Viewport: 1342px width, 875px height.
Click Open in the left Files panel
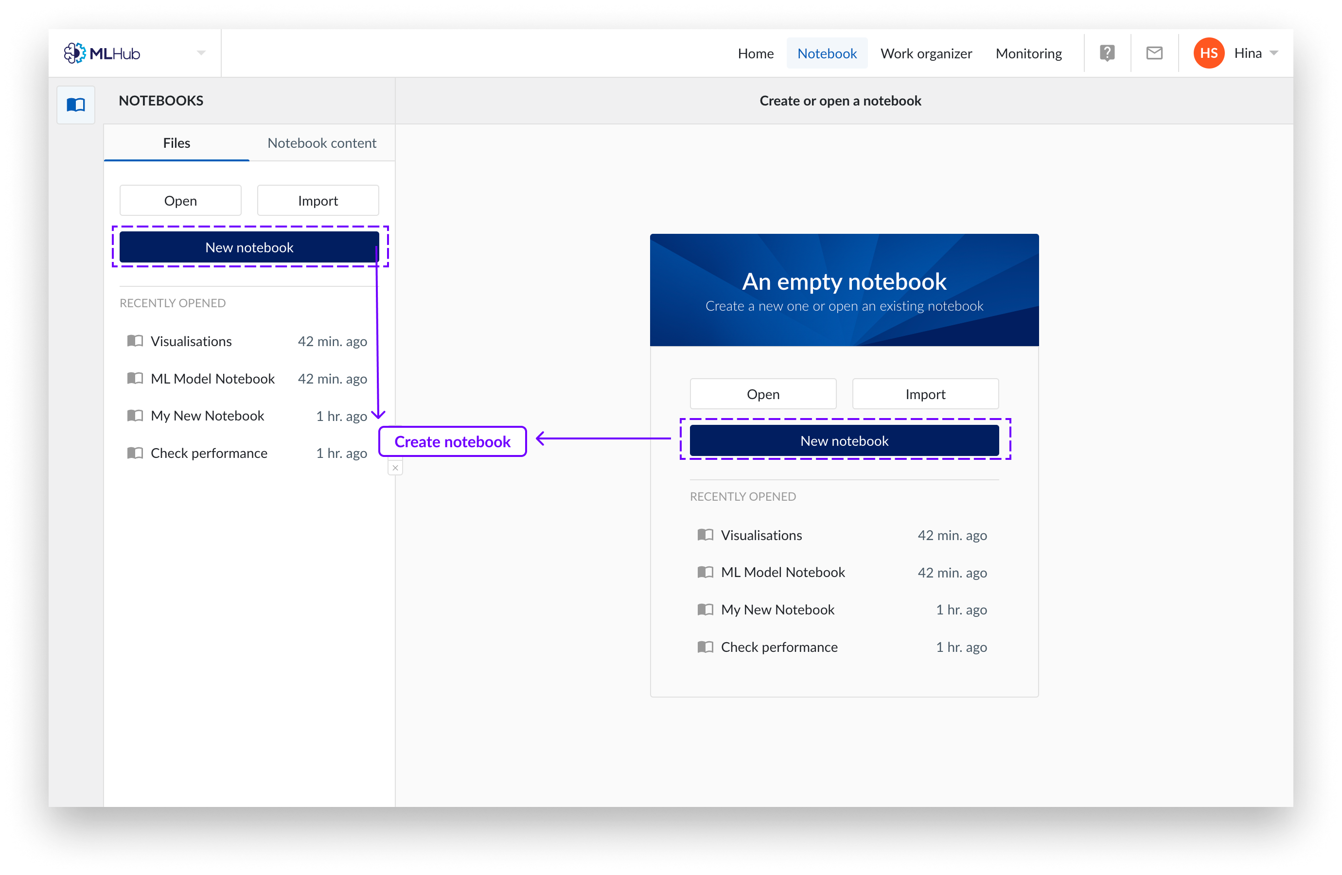(x=180, y=200)
